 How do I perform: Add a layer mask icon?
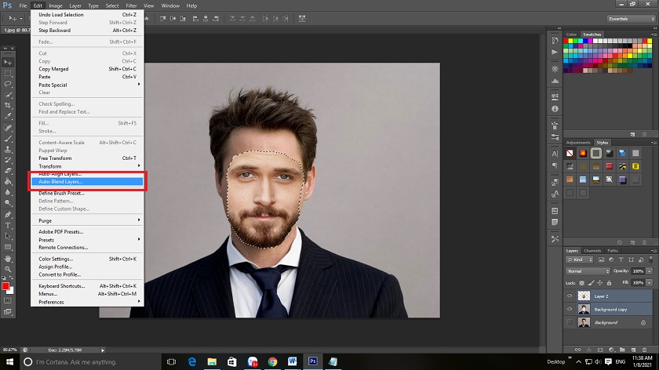coord(600,350)
